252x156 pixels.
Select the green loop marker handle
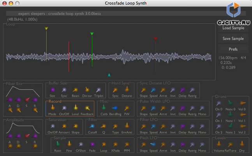(x=92, y=34)
